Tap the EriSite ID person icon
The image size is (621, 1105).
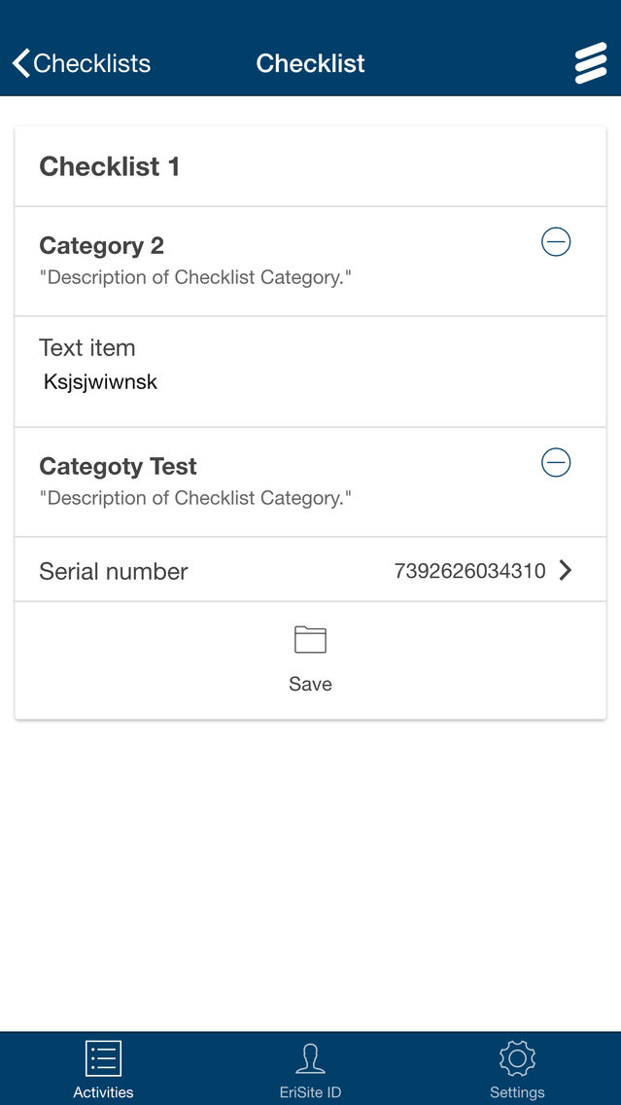point(310,1059)
